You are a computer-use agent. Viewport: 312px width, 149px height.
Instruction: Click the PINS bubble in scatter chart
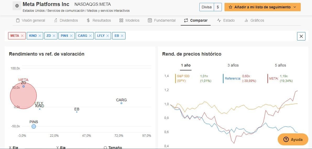[34, 126]
